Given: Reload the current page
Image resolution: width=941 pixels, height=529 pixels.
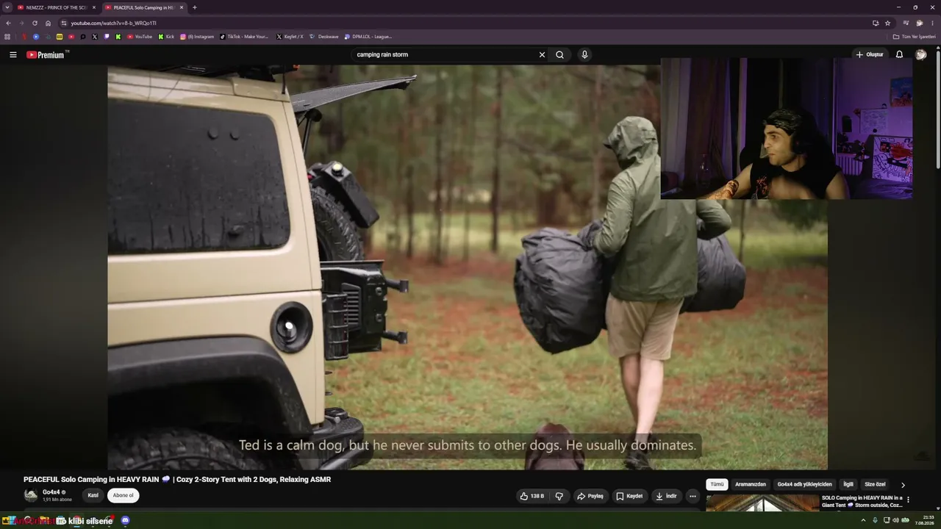Looking at the screenshot, I should click(35, 23).
